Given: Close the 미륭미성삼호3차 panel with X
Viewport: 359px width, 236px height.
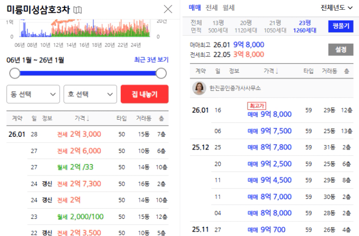Looking at the screenshot, I should 168,9.
